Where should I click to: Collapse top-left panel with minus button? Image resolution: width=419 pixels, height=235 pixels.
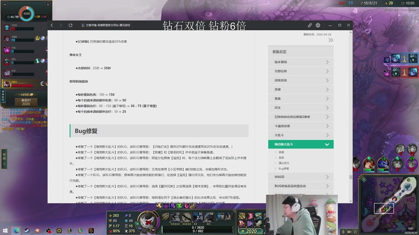(x=5, y=4)
